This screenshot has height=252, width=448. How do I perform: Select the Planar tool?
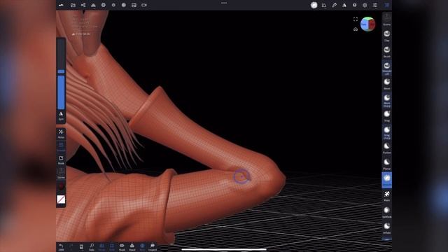point(387,164)
